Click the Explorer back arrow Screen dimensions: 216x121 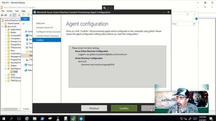click(x=24, y=24)
